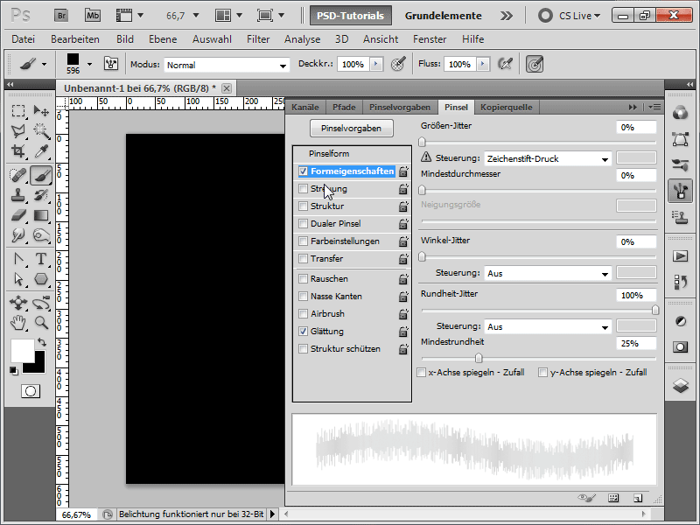
Task: Select the Crop tool
Action: (18, 151)
